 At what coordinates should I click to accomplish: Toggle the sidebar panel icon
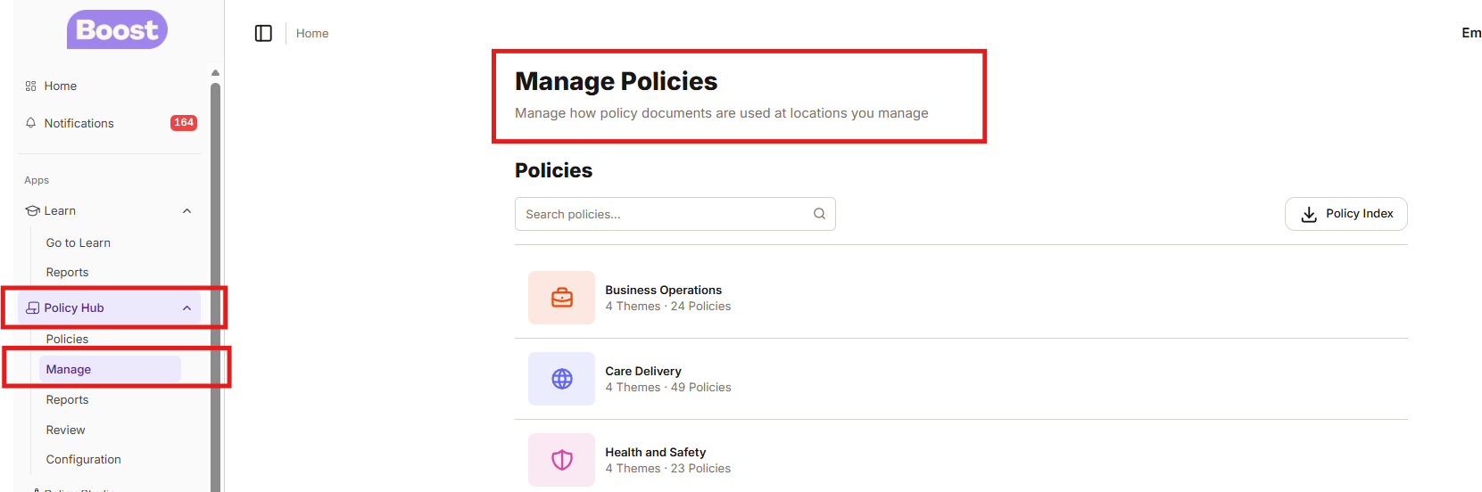pos(263,33)
